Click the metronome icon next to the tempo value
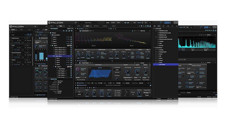The image size is (226, 128). [x=142, y=23]
